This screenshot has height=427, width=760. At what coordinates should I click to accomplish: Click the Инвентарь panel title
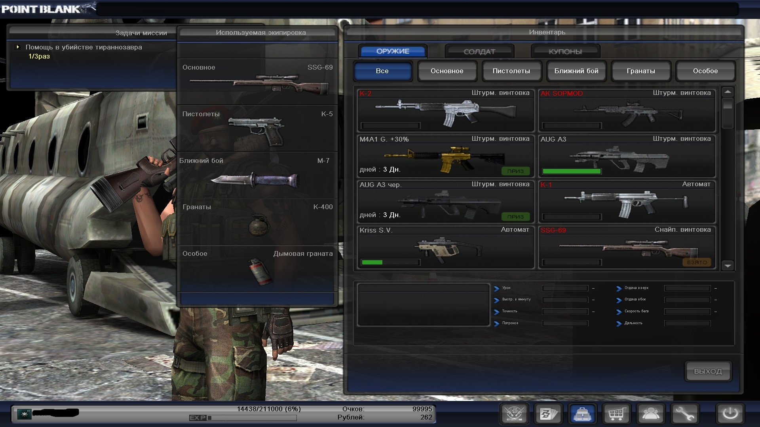tap(547, 32)
